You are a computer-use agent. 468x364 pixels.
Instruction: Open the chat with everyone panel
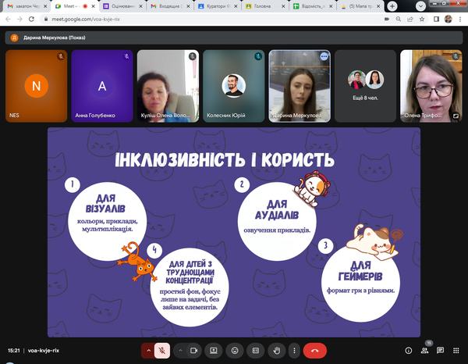coord(441,351)
